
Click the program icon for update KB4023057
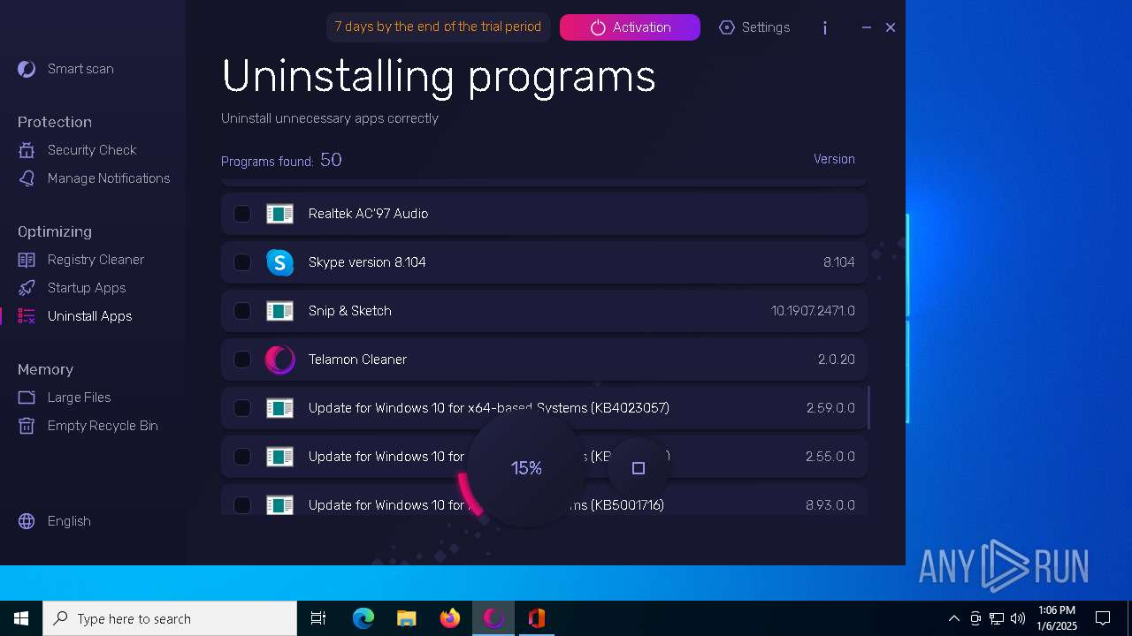pyautogui.click(x=280, y=408)
